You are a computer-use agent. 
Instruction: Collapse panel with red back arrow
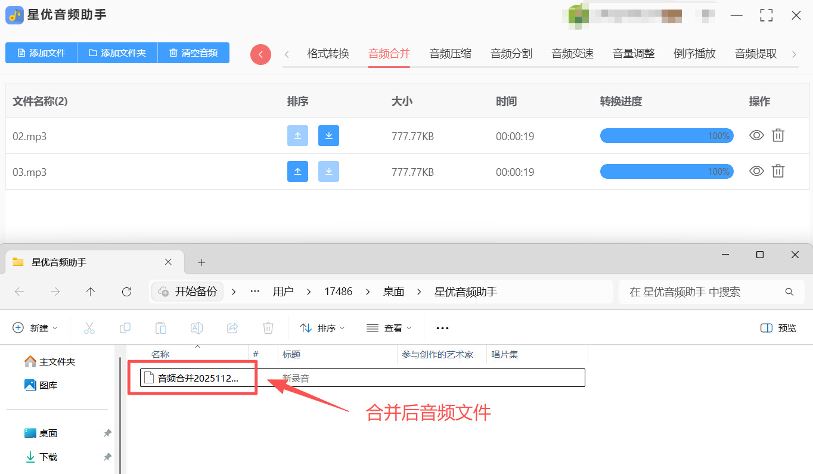(x=260, y=54)
